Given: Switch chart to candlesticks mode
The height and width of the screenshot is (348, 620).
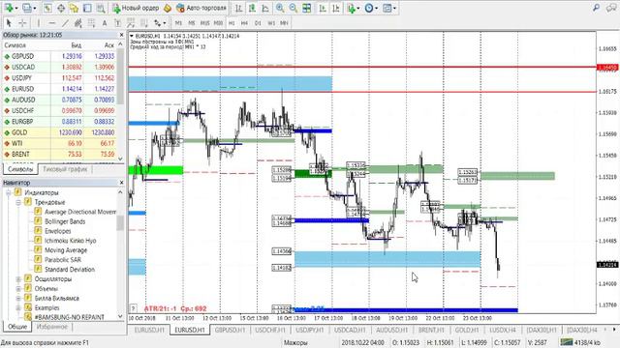Looking at the screenshot, I should tap(252, 8).
